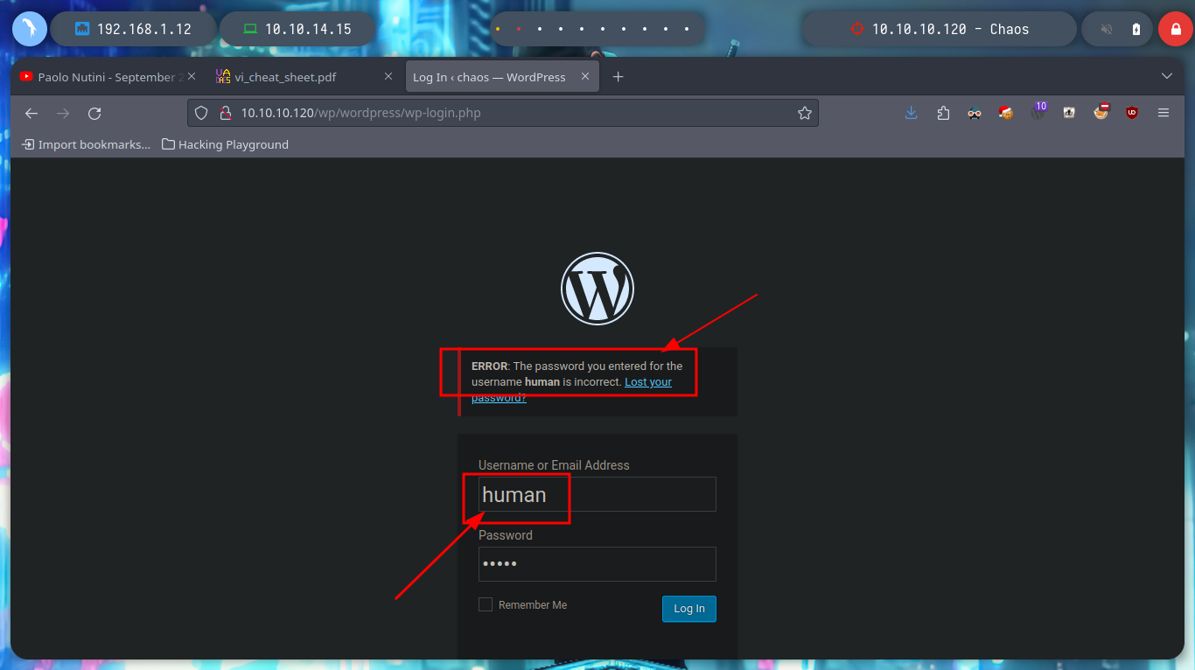The height and width of the screenshot is (670, 1195).
Task: Click the 192.168.1.12 network indicator
Action: coord(133,29)
